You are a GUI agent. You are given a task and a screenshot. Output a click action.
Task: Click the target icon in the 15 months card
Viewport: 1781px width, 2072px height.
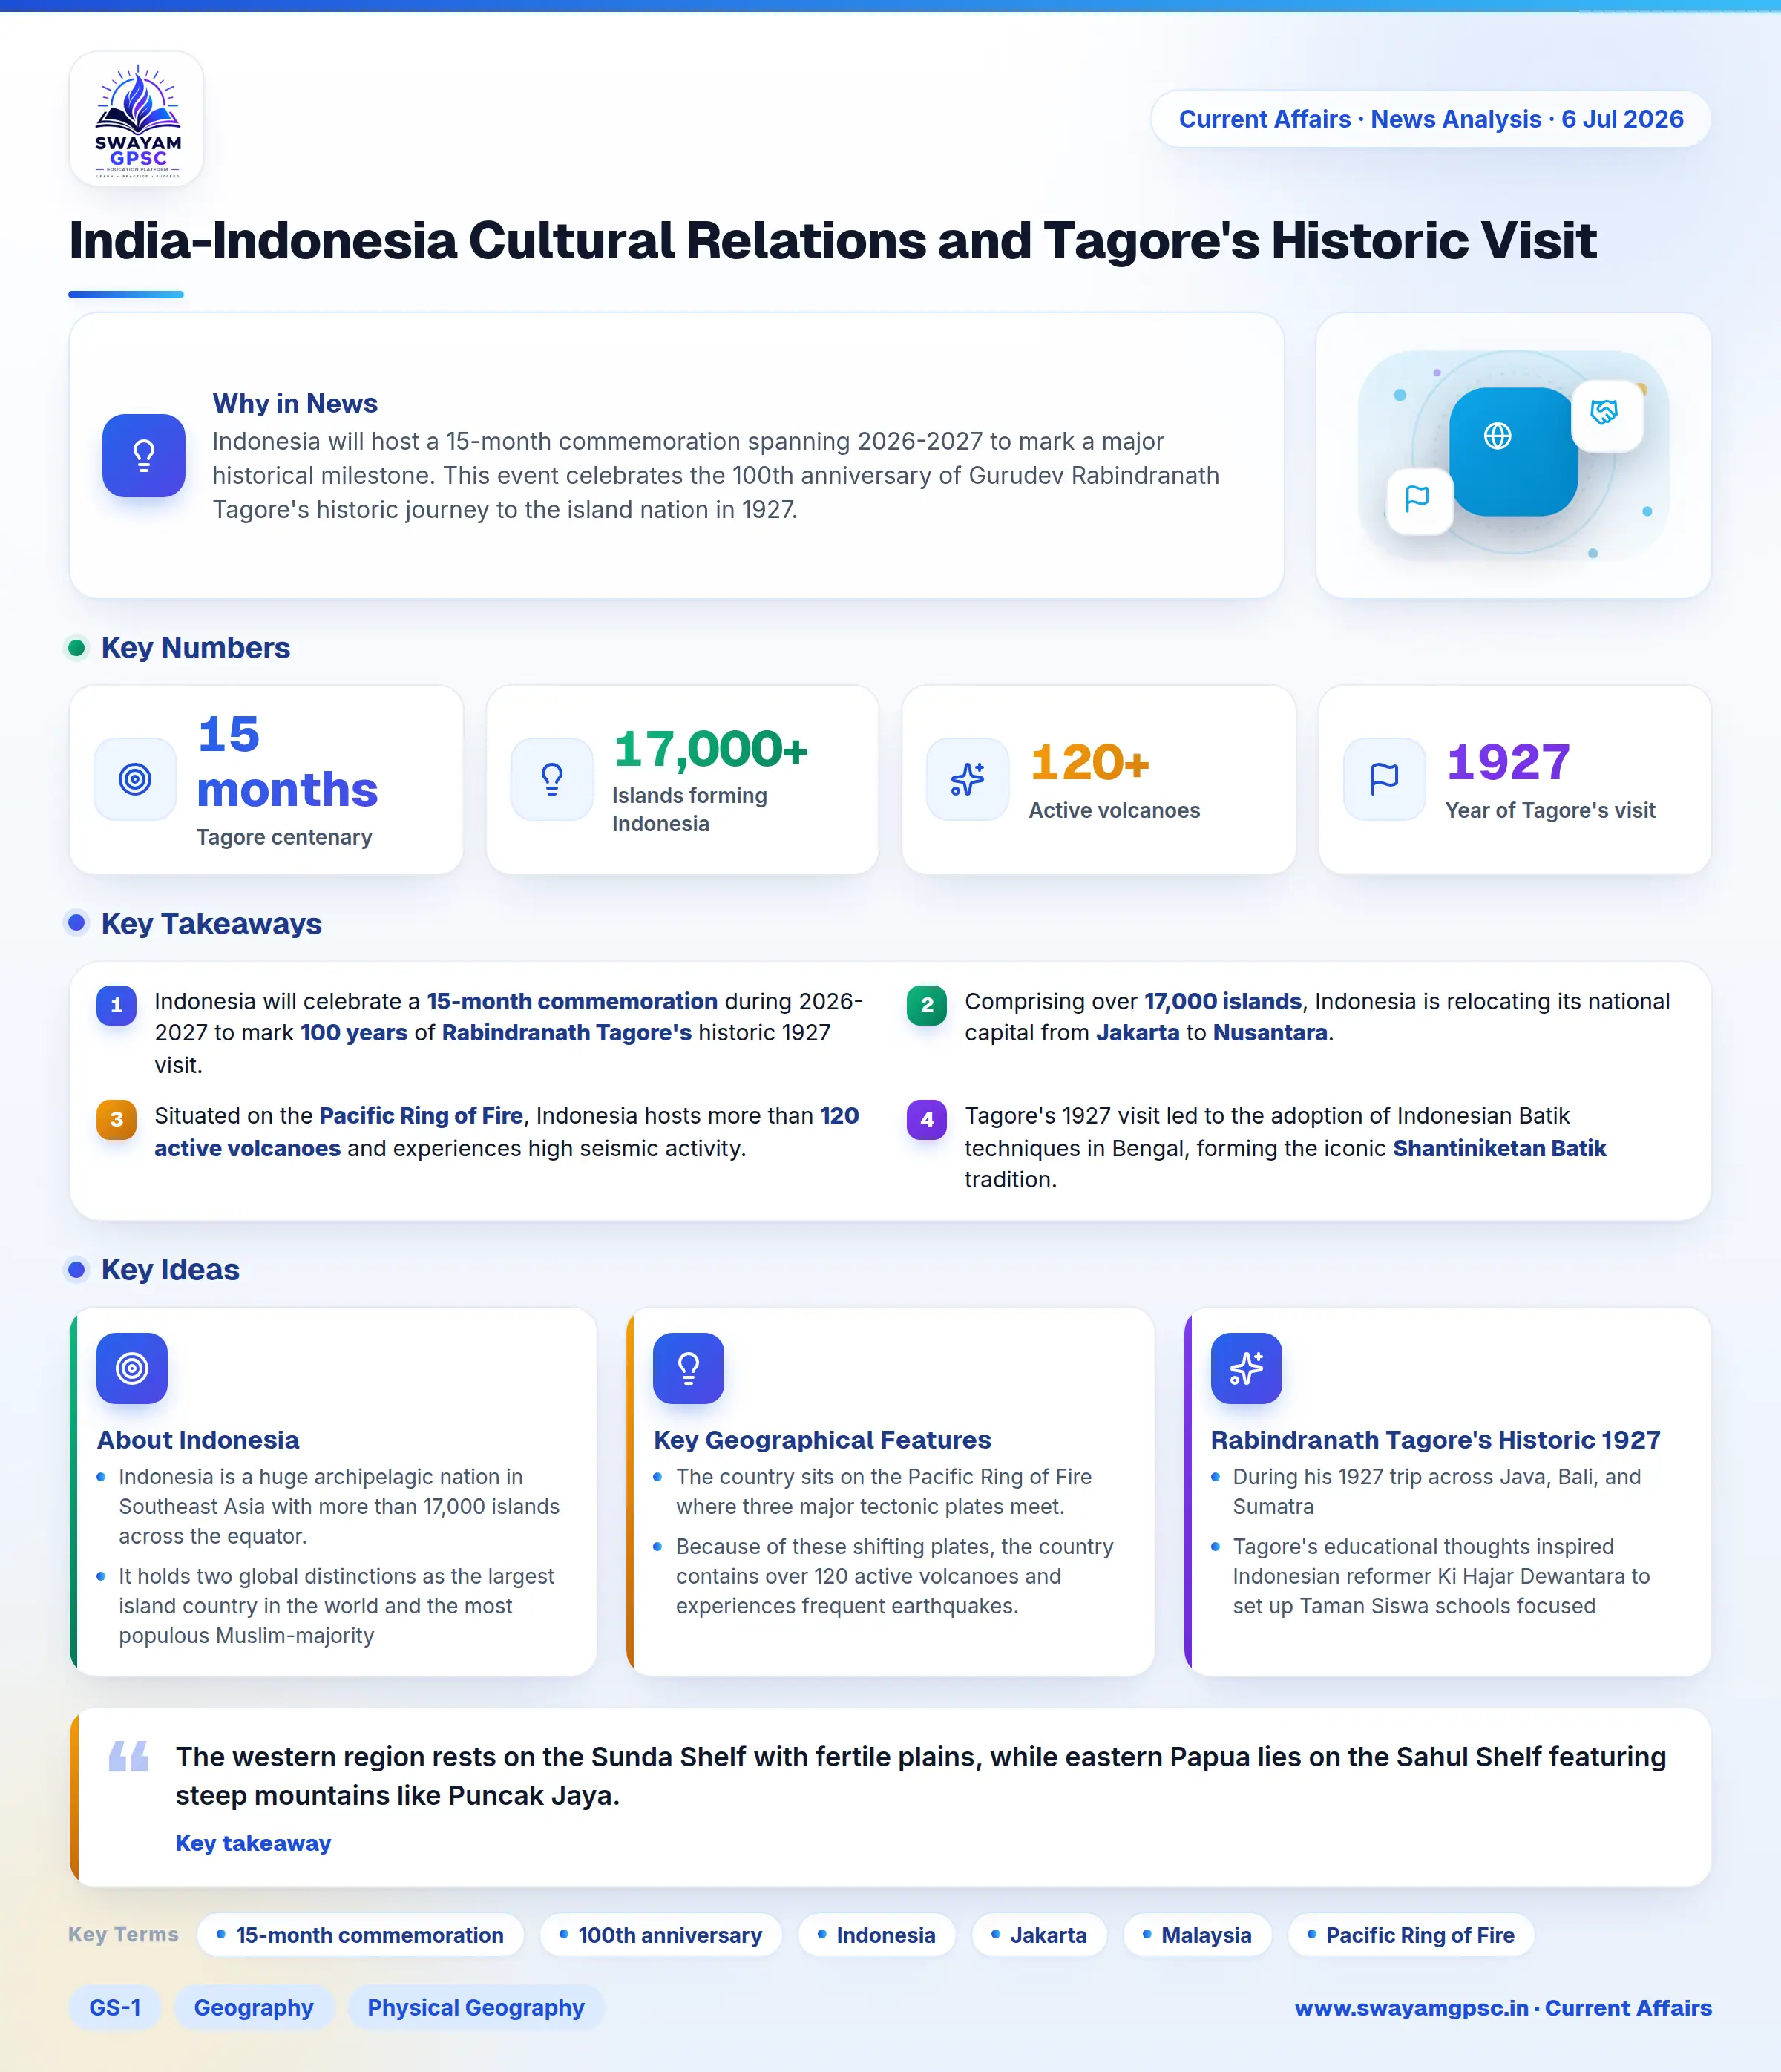click(x=135, y=779)
